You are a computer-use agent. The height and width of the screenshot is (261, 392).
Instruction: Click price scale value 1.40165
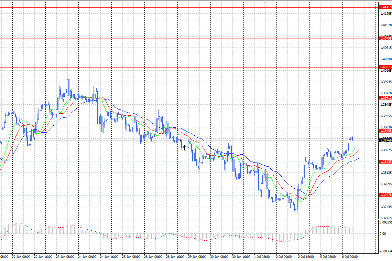(x=386, y=71)
